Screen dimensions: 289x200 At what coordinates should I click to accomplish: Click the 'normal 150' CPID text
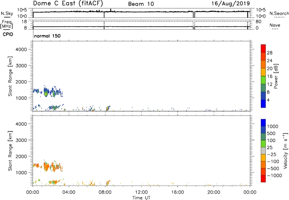pos(47,36)
